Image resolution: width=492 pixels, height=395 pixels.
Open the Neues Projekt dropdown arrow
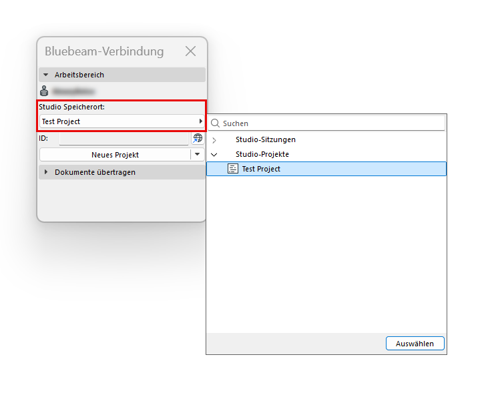198,154
